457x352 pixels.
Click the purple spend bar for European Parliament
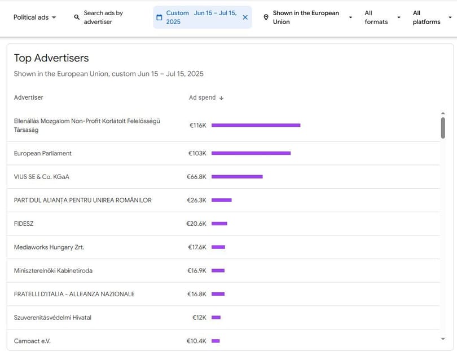[x=251, y=153]
